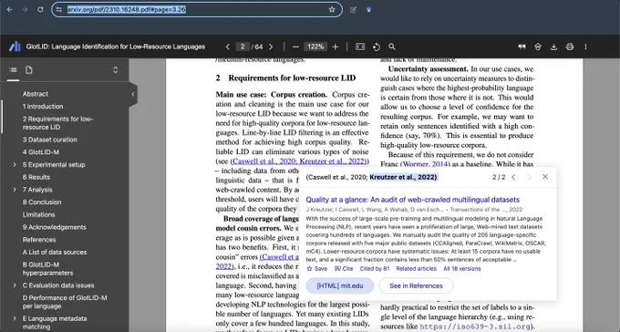
Task: Expand C Evaluation data issues subsections
Action: tap(15, 285)
